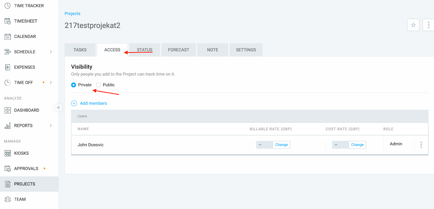This screenshot has width=434, height=209.
Task: Switch to the Settings tab
Action: [246, 50]
